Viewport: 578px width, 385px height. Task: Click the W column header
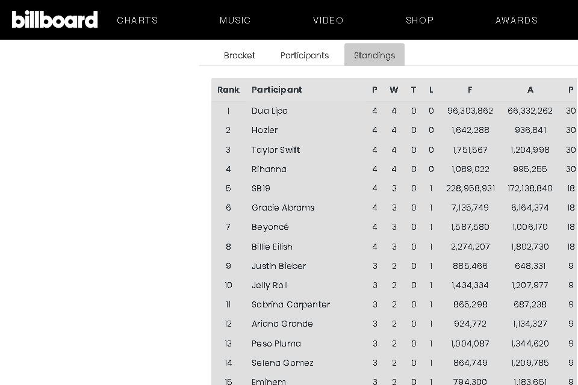click(394, 90)
